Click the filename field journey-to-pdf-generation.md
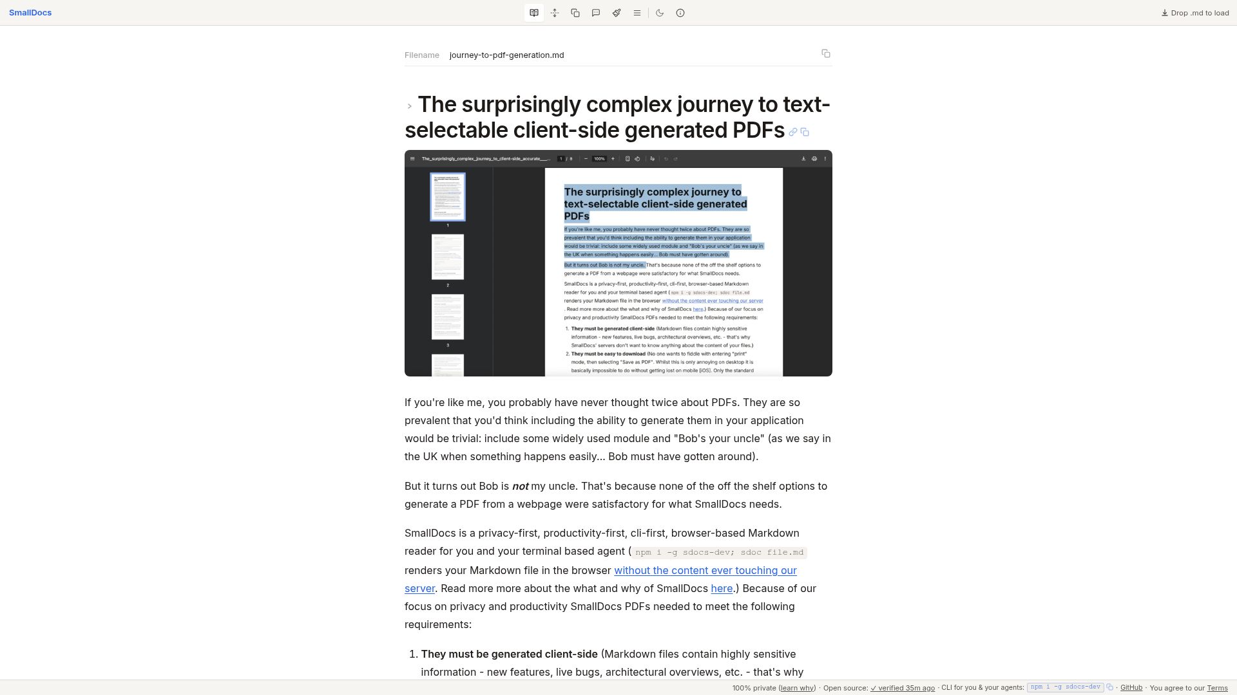 tap(506, 55)
